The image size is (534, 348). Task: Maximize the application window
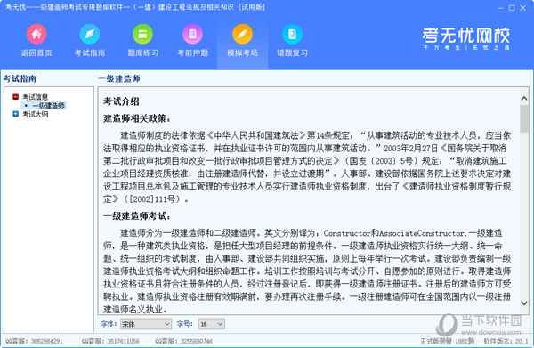coord(512,8)
